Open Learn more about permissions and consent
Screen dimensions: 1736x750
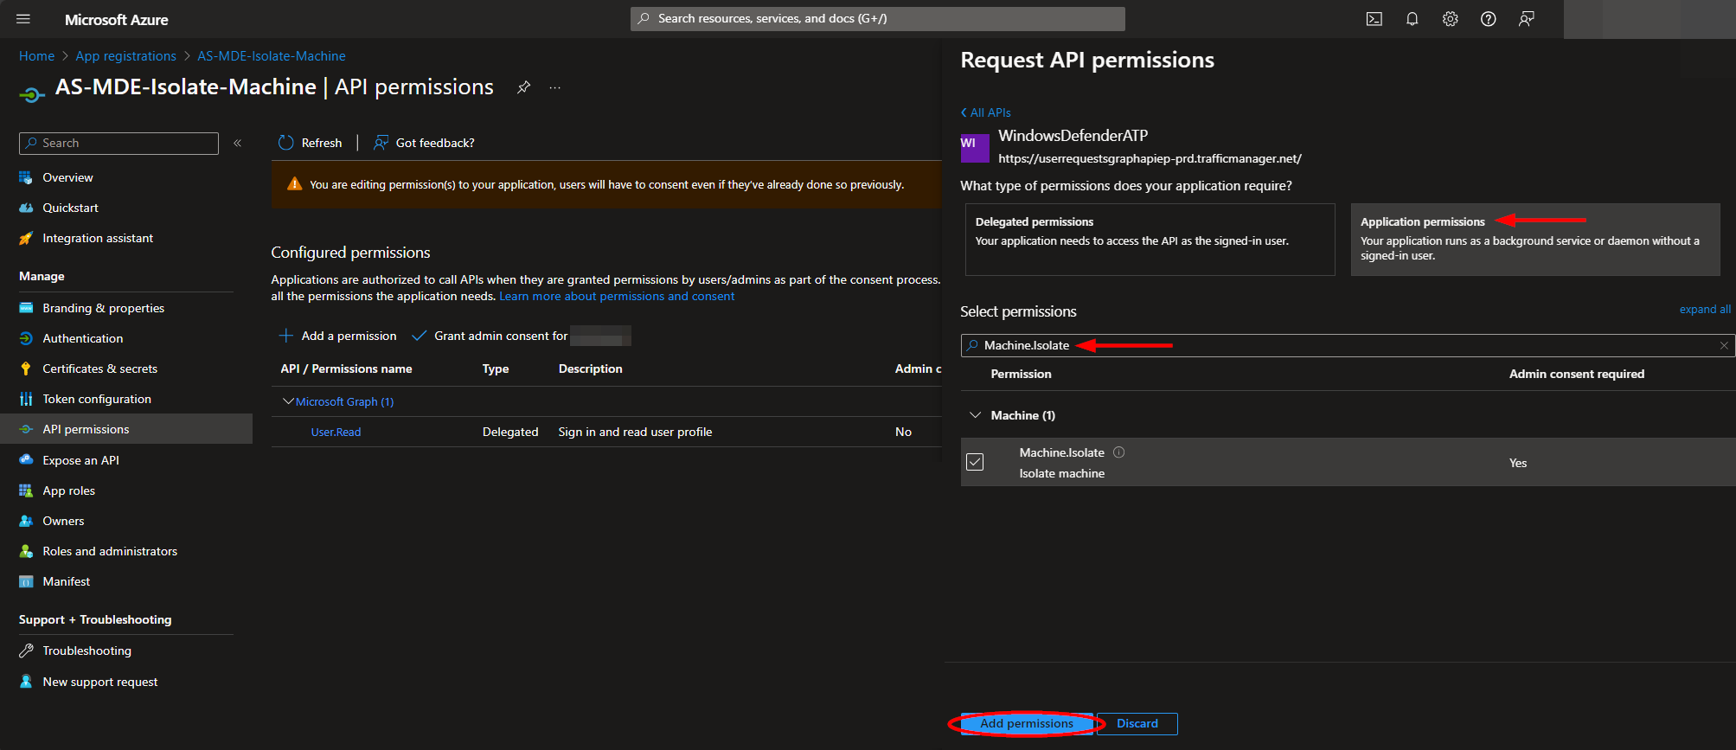pos(617,296)
